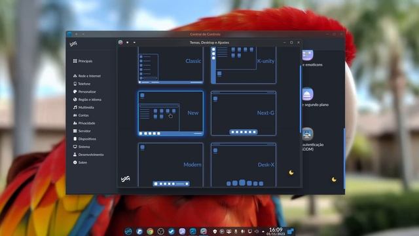Viewport: 419px width, 236px height.
Task: Click the Temas window vertical scrollbar
Action: pyautogui.click(x=301, y=99)
